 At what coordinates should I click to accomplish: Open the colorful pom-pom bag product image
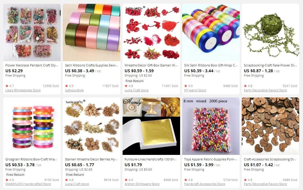[x=211, y=126]
